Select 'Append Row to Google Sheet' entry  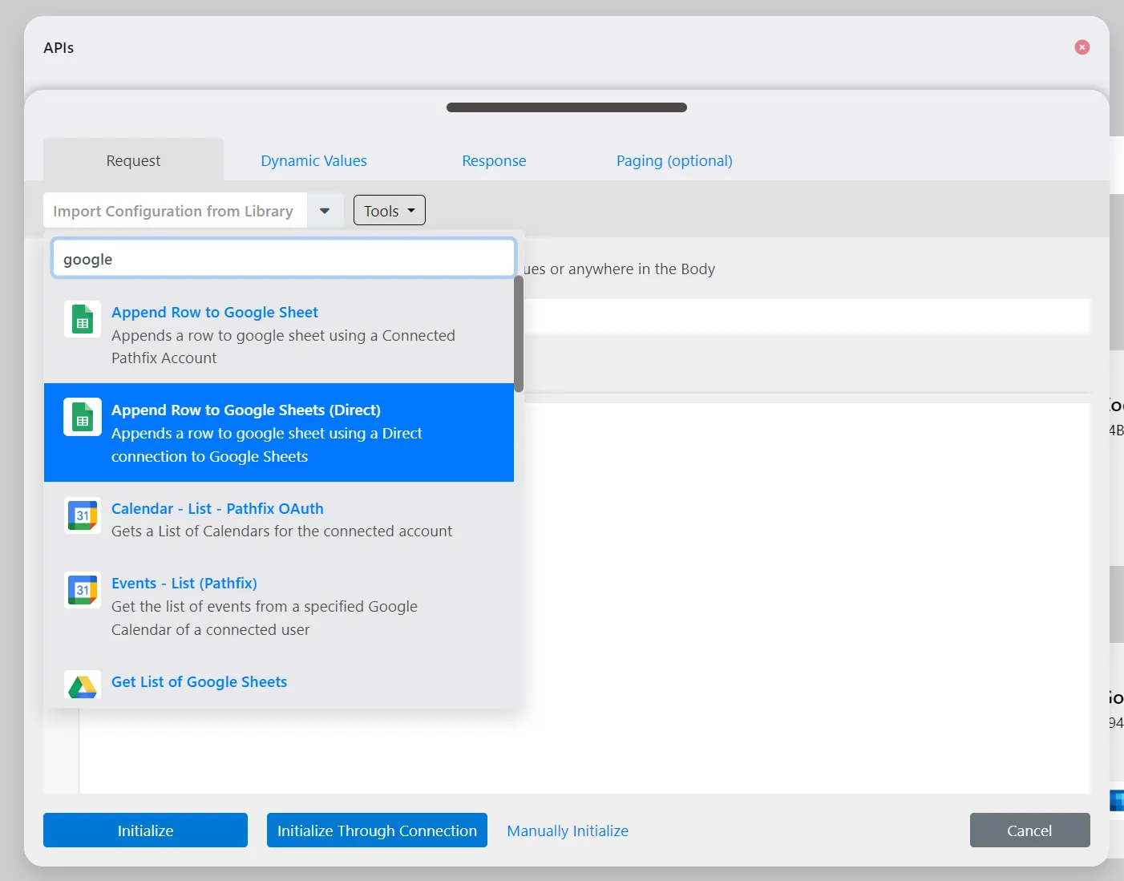(279, 334)
